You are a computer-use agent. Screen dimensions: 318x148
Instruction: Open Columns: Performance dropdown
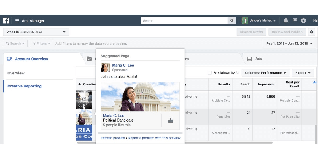[x=265, y=73]
